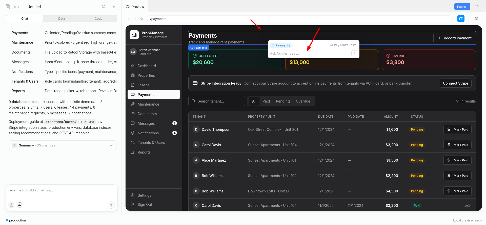Switch to the Chat tab
The height and width of the screenshot is (225, 486).
tap(25, 18)
